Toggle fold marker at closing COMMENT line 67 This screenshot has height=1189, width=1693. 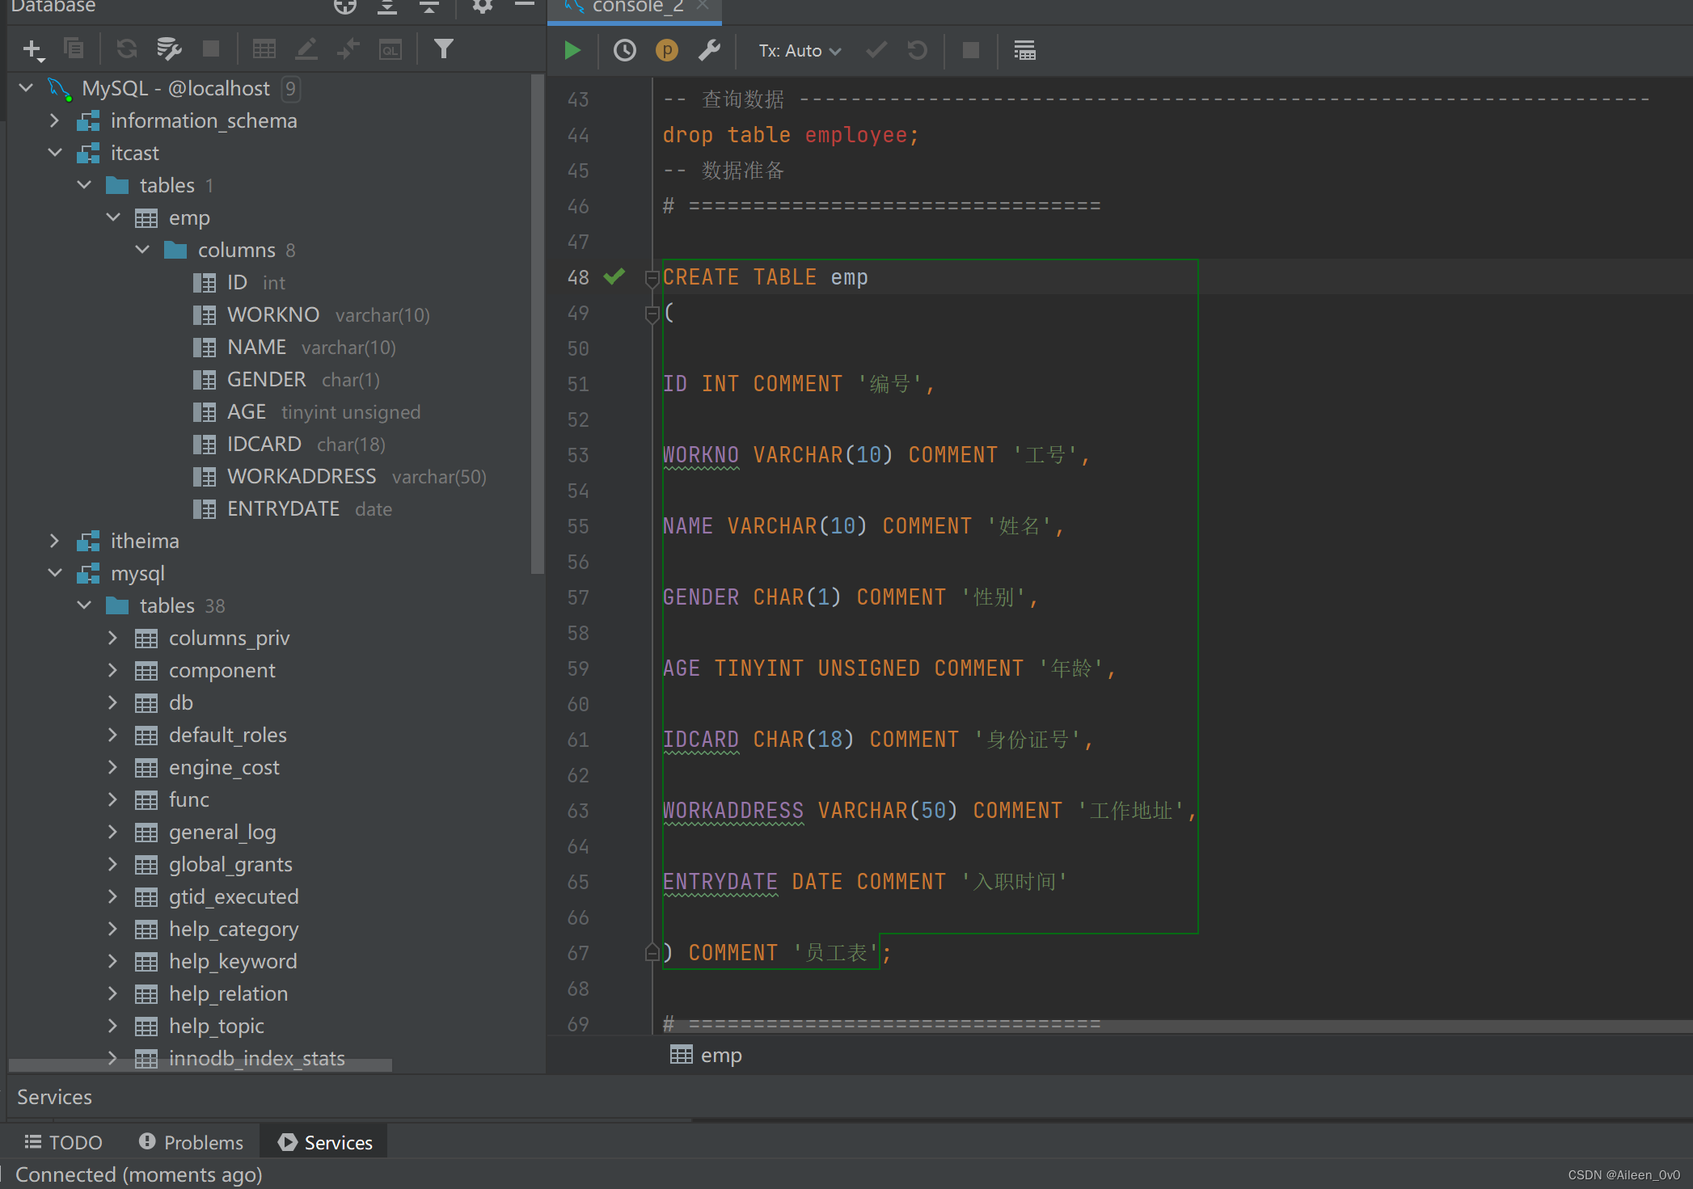(x=652, y=953)
